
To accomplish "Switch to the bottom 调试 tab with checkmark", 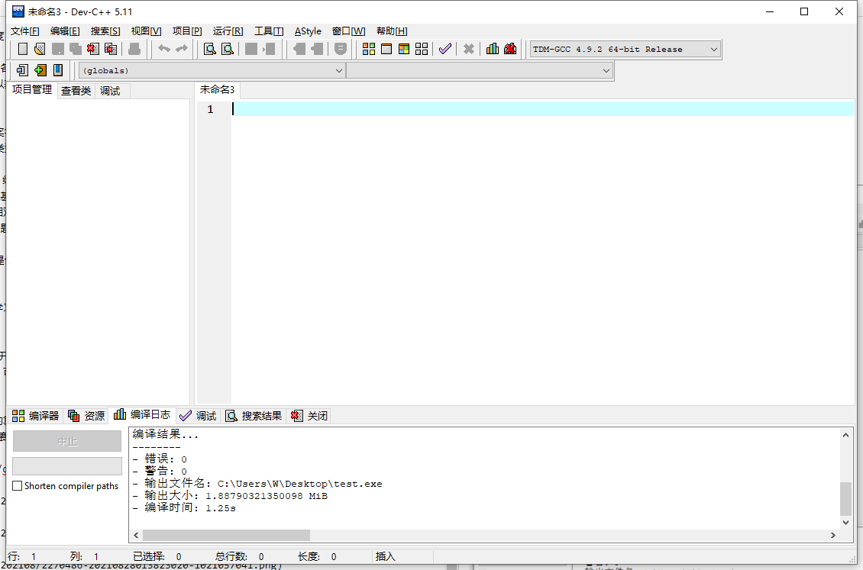I will 198,416.
